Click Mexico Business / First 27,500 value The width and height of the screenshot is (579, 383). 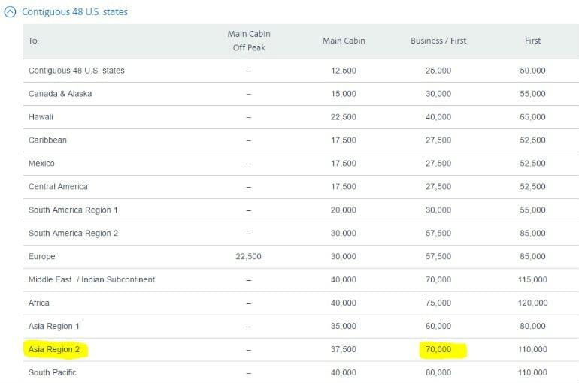438,163
